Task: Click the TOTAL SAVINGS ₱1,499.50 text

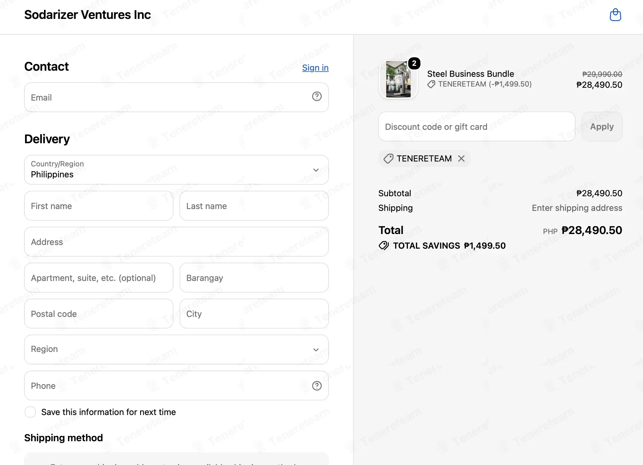Action: coord(449,246)
